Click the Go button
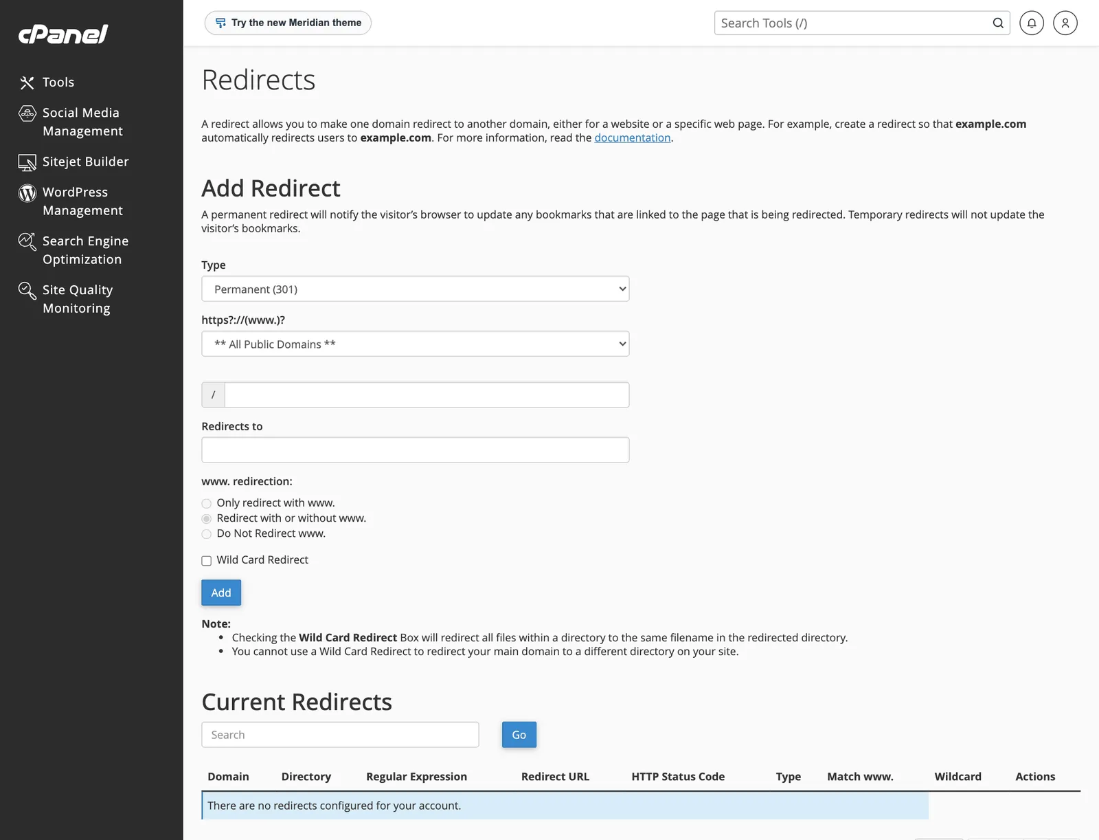This screenshot has height=840, width=1099. pos(519,735)
